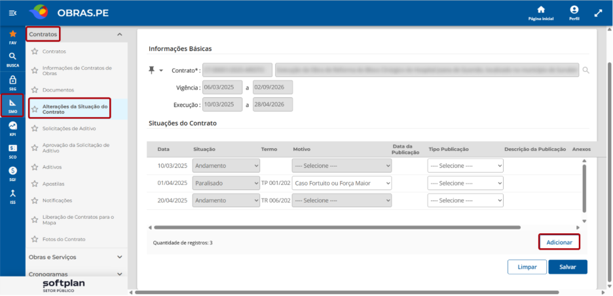Go to Página inicial home icon
Image resolution: width=613 pixels, height=296 pixels.
(x=541, y=10)
